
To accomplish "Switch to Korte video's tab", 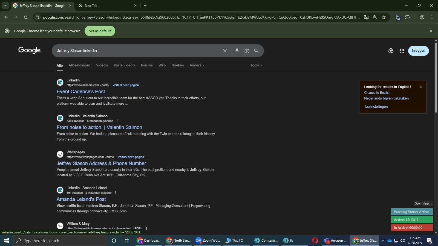I will [x=124, y=65].
